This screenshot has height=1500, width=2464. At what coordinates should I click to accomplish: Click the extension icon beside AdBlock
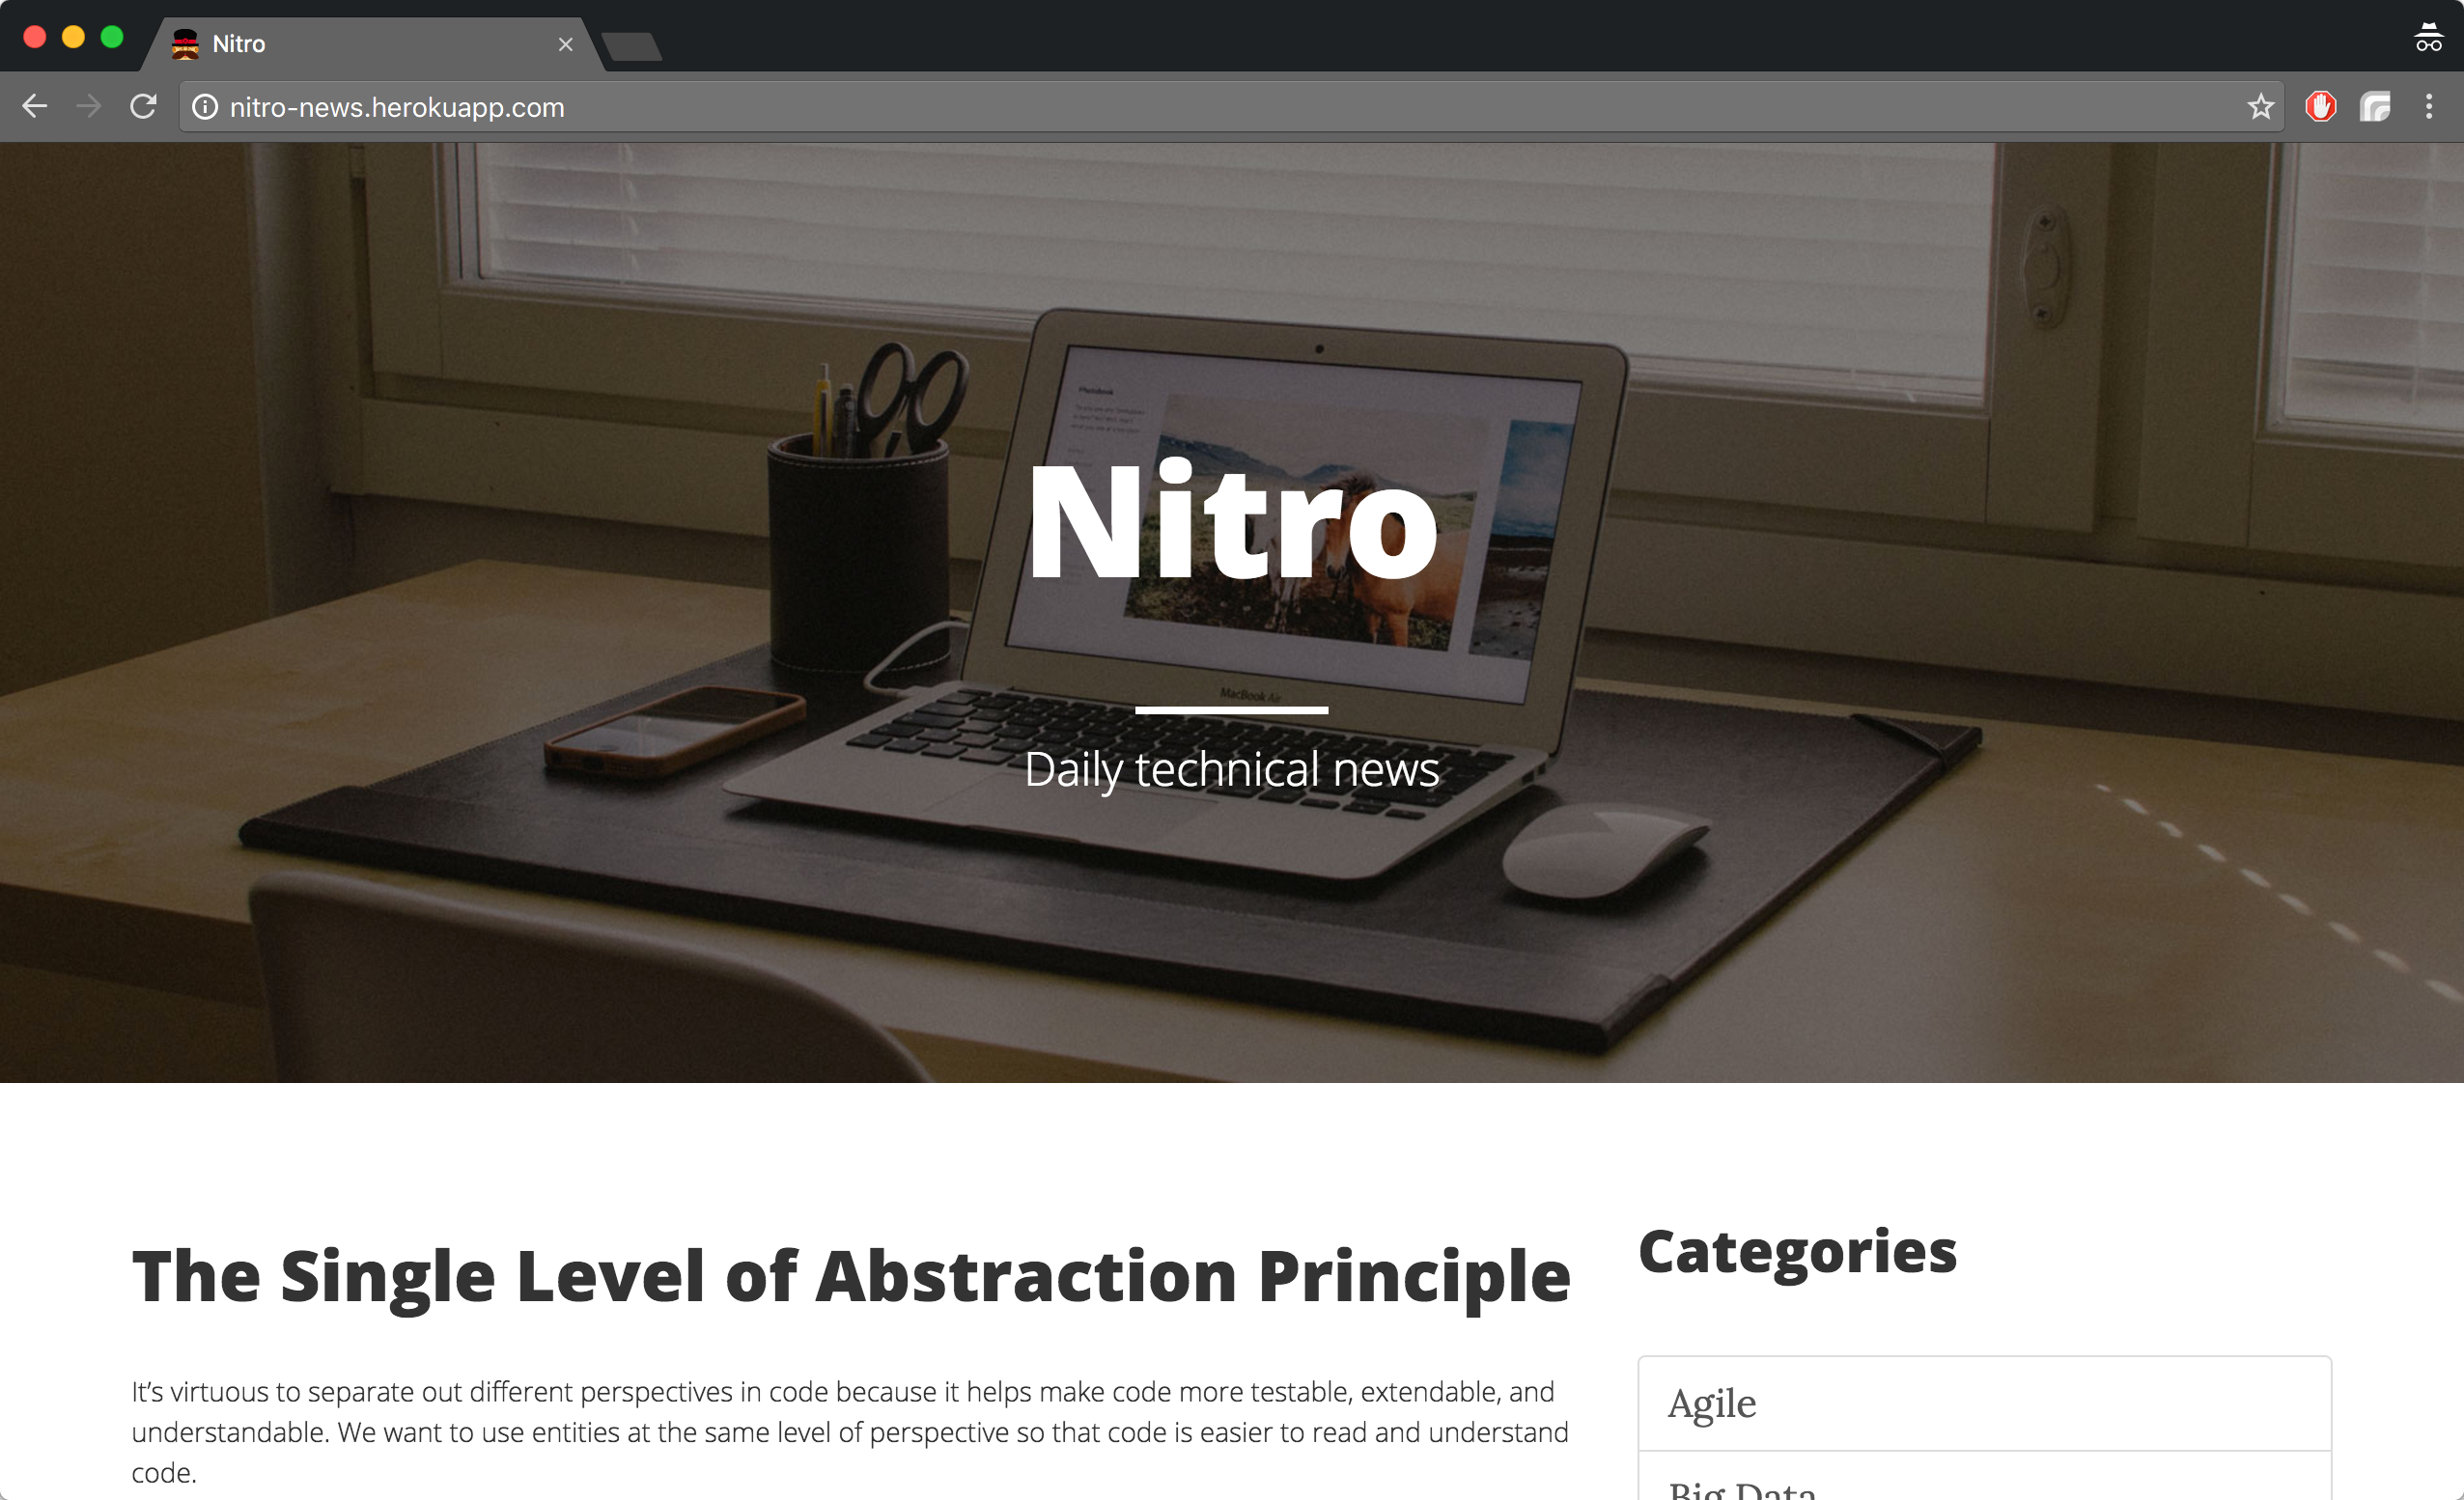click(2377, 106)
